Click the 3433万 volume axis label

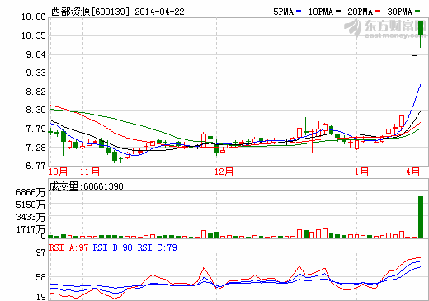tap(31, 217)
